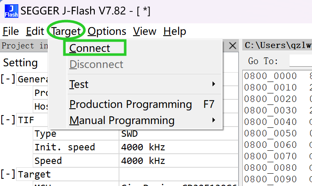Screen dimensions: 312x186
Task: Collapse the General settings group
Action: coord(8,79)
